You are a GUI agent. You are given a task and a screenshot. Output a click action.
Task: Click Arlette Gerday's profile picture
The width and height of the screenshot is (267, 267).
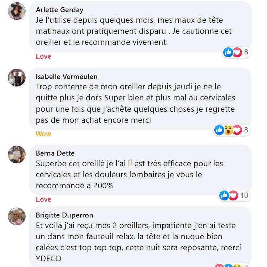tap(17, 11)
